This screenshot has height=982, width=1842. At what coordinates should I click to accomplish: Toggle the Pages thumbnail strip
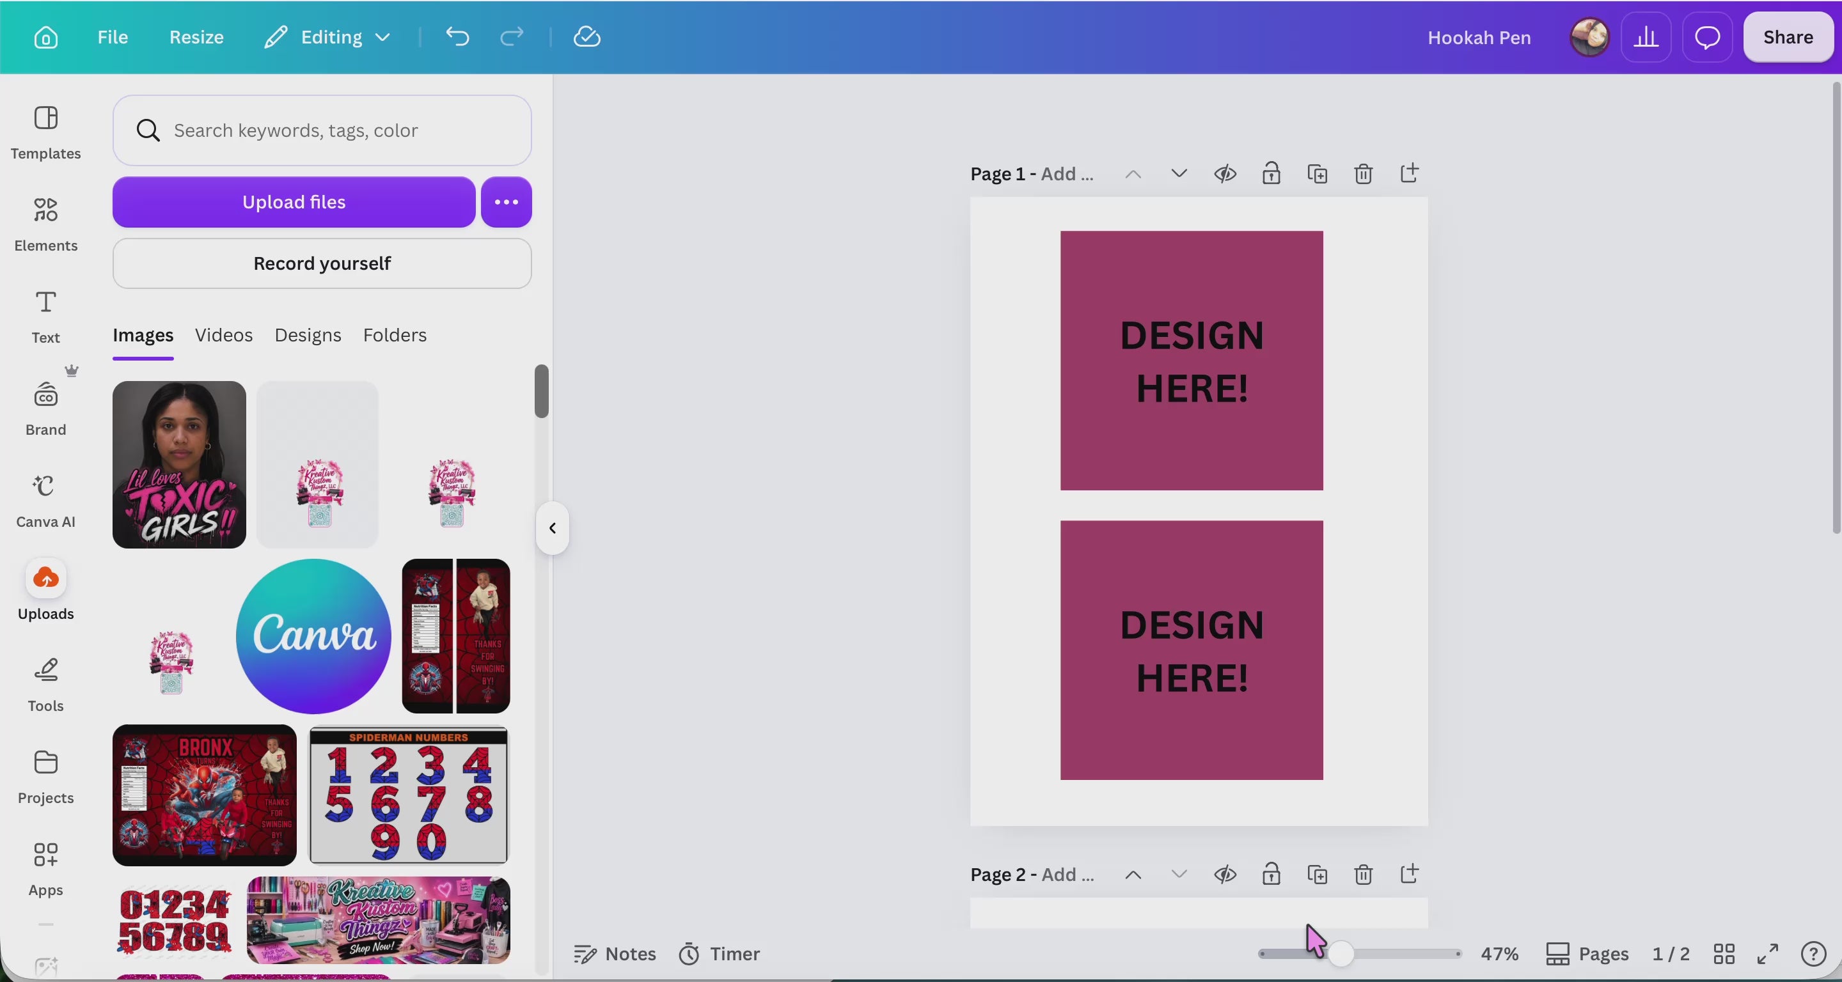point(1587,953)
